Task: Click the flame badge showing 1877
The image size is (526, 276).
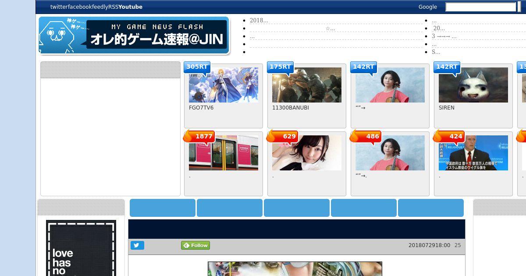Action: coord(199,136)
